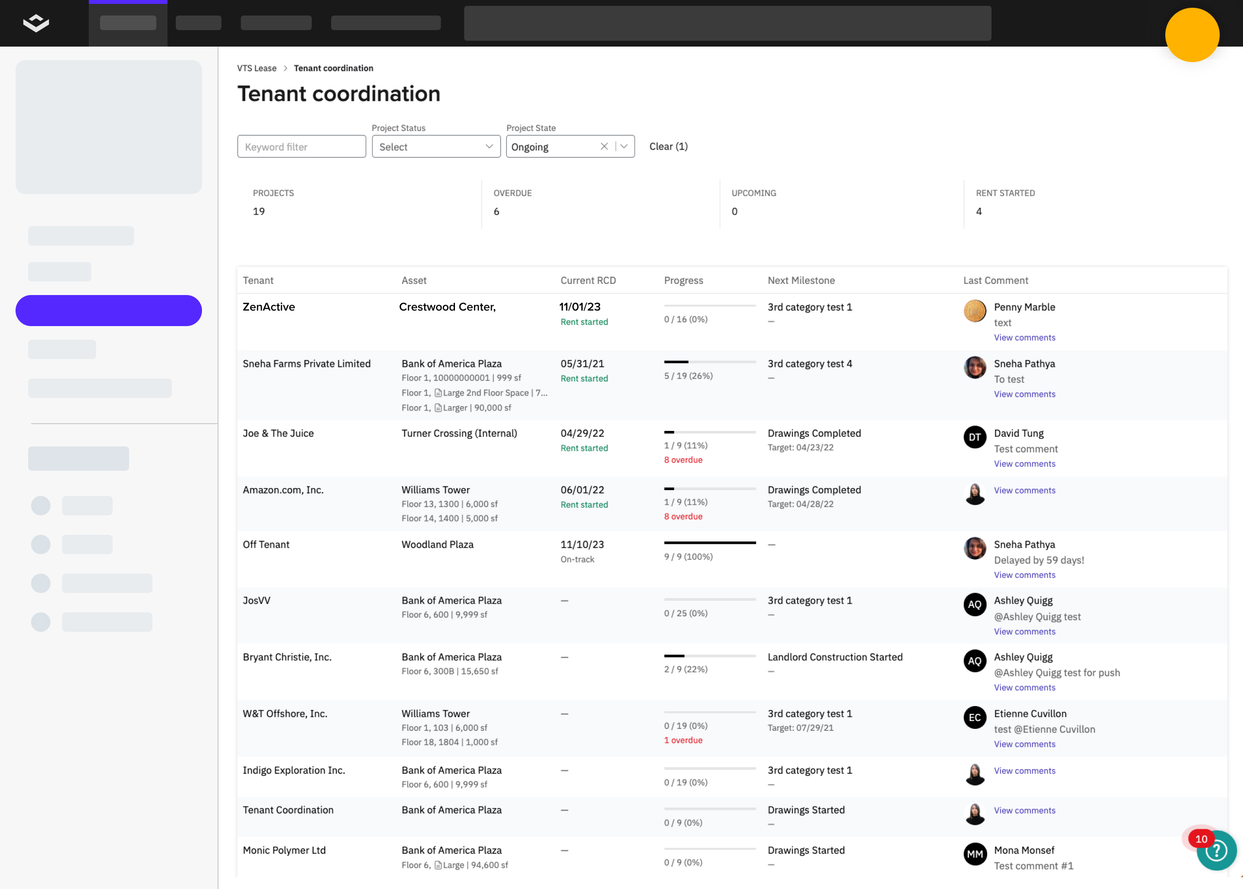Sort by Next Milestone column header
Image resolution: width=1243 pixels, height=889 pixels.
click(x=801, y=280)
